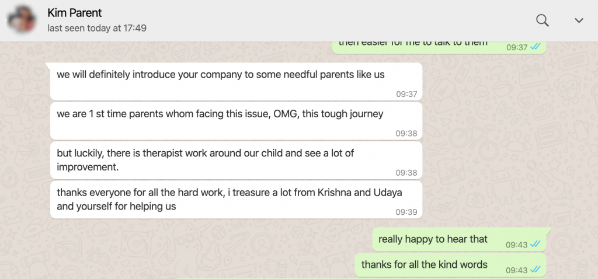
Task: Click the search magnifier icon in chat header
Action: [x=543, y=20]
